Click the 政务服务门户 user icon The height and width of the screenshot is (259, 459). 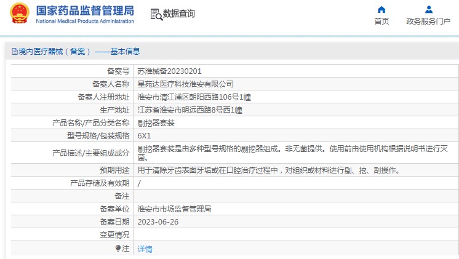pyautogui.click(x=429, y=10)
